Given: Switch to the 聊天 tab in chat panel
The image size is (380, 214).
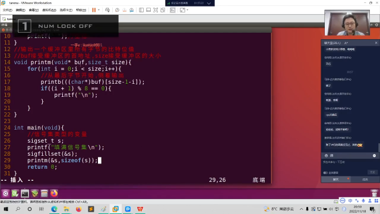Looking at the screenshot, I should tap(335, 180).
